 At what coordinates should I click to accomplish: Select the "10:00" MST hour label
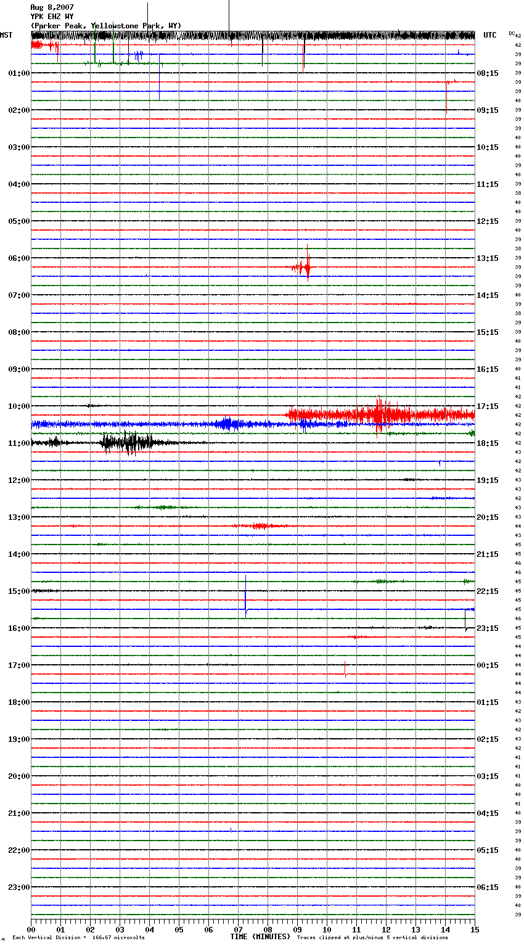[x=18, y=406]
